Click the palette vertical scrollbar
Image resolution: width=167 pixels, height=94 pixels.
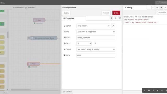[x=8, y=35]
